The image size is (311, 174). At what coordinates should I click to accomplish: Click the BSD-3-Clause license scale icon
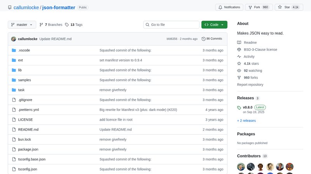pyautogui.click(x=239, y=49)
